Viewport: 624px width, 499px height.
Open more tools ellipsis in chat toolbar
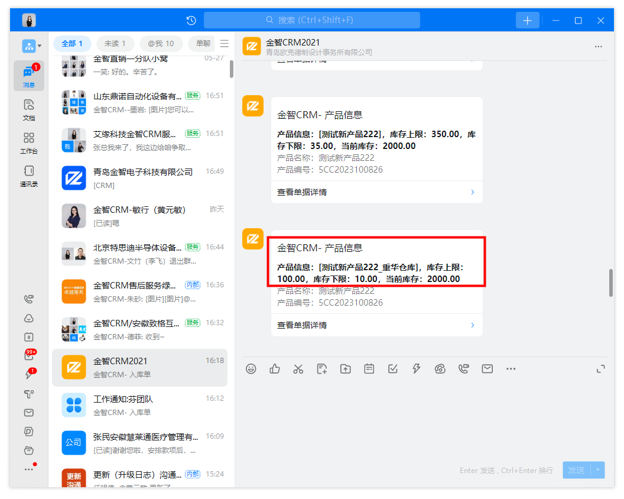pos(511,369)
